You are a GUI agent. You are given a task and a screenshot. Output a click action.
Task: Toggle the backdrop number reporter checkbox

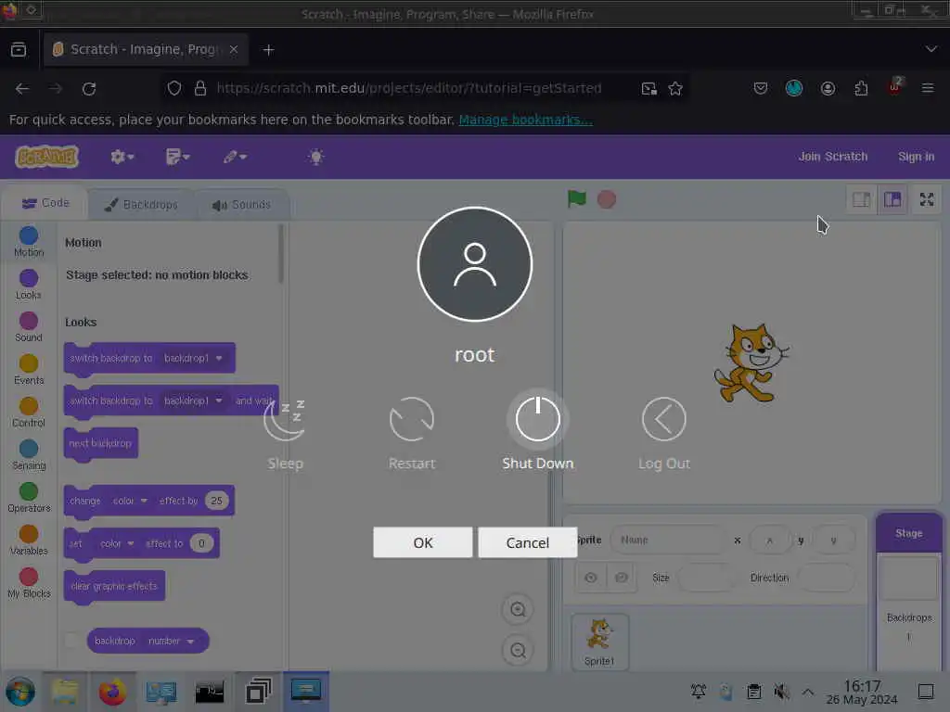click(72, 640)
